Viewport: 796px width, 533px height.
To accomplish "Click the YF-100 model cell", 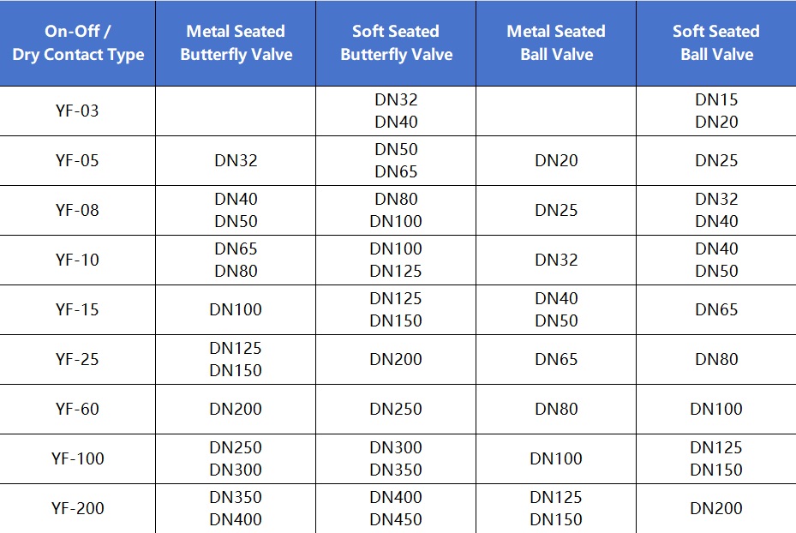I will tap(77, 459).
